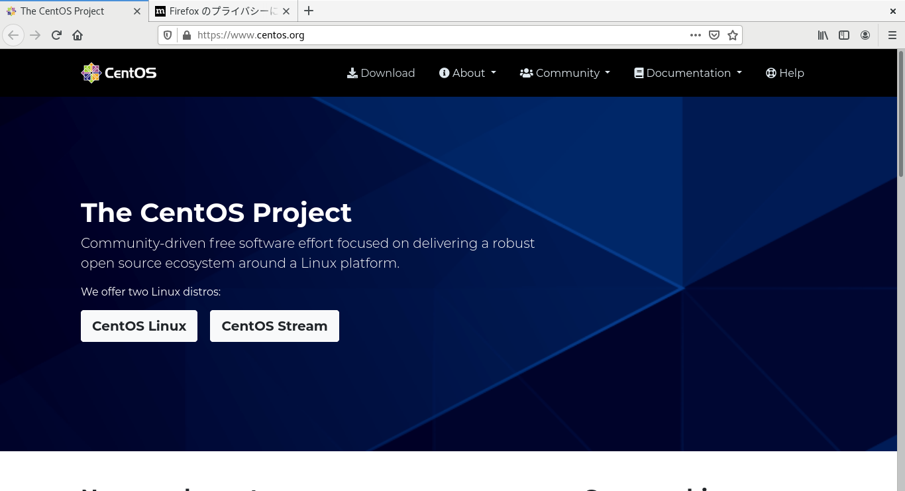Click the browser back arrow button
The width and height of the screenshot is (905, 491).
13,35
